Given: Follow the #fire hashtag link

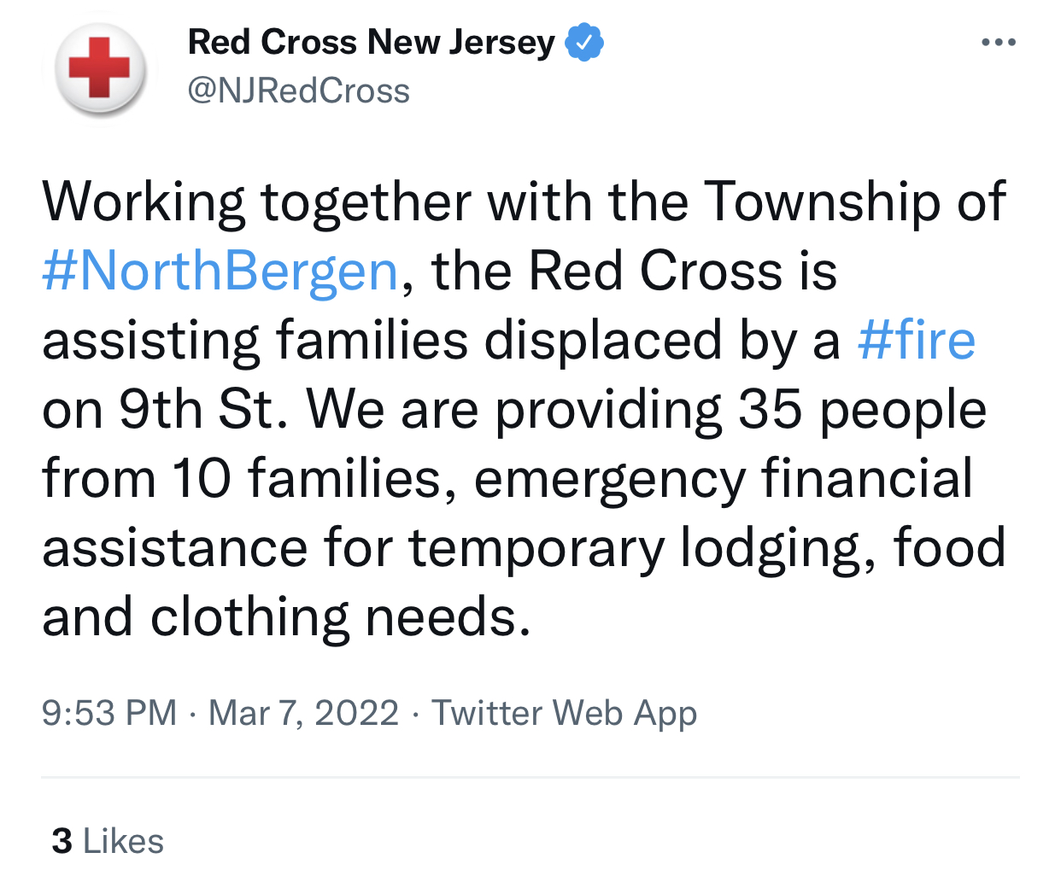Looking at the screenshot, I should (x=916, y=340).
